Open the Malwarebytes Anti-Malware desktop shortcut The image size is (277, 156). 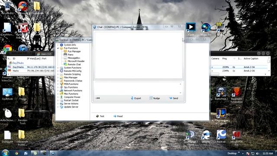click(x=23, y=30)
